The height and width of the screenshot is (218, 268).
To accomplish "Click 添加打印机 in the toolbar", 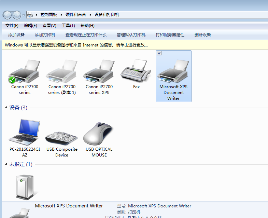I will (x=45, y=35).
